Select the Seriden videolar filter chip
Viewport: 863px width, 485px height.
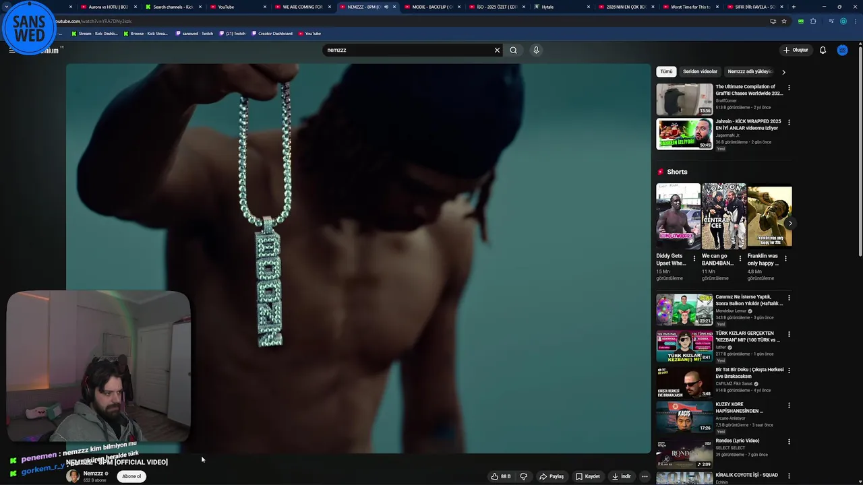(700, 71)
